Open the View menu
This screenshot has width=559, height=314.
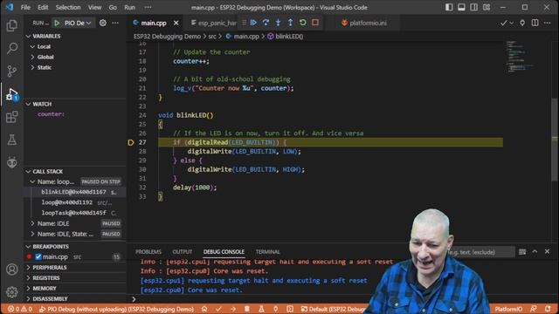(94, 7)
